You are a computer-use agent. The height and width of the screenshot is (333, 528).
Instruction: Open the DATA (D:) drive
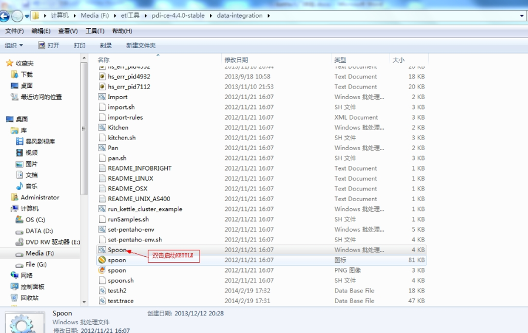[35, 231]
